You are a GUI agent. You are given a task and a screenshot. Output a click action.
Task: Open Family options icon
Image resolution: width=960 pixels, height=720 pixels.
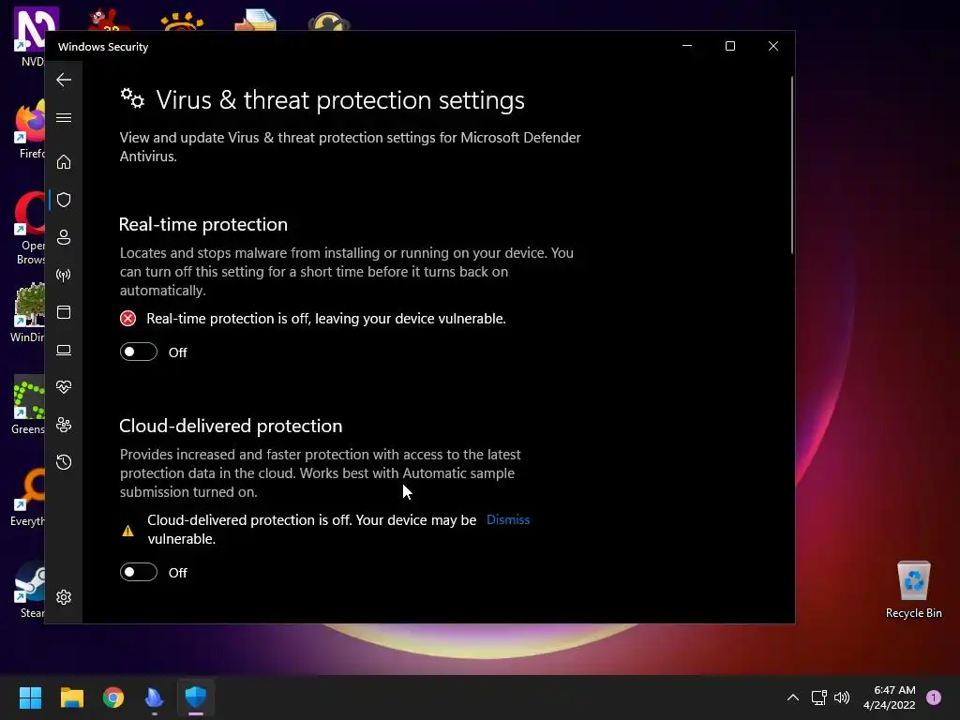[x=64, y=425]
